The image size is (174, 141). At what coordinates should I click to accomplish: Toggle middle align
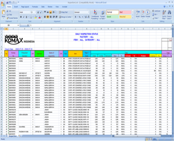tap(48, 12)
